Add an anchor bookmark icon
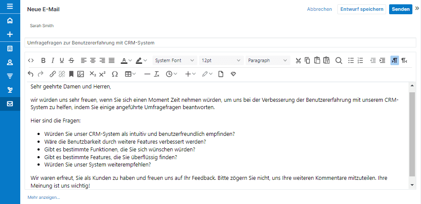 (x=71, y=74)
